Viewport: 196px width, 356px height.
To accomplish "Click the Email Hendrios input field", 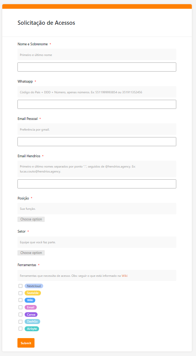I will [x=97, y=184].
